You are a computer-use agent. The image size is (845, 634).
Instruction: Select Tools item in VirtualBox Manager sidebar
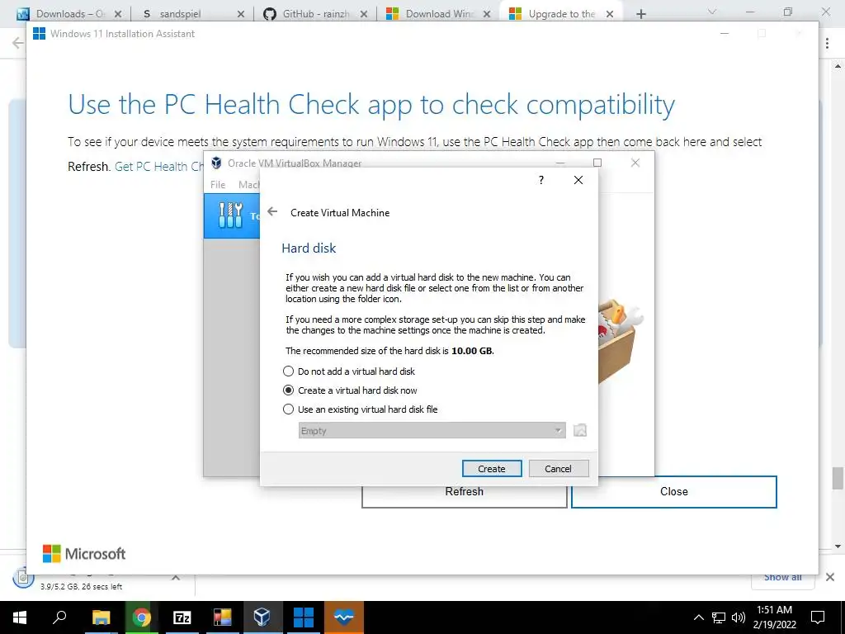pyautogui.click(x=232, y=215)
